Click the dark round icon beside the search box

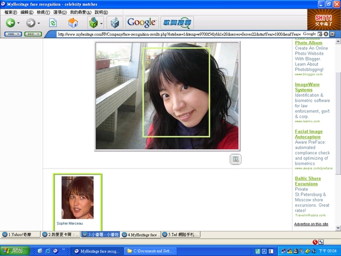(x=326, y=34)
